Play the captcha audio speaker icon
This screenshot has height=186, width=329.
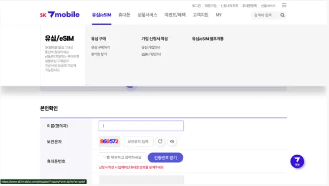click(x=172, y=141)
